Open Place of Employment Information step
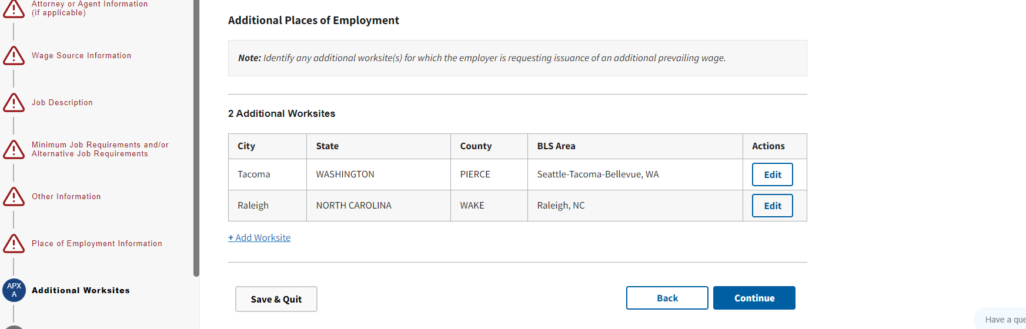1026x329 pixels. [x=97, y=244]
